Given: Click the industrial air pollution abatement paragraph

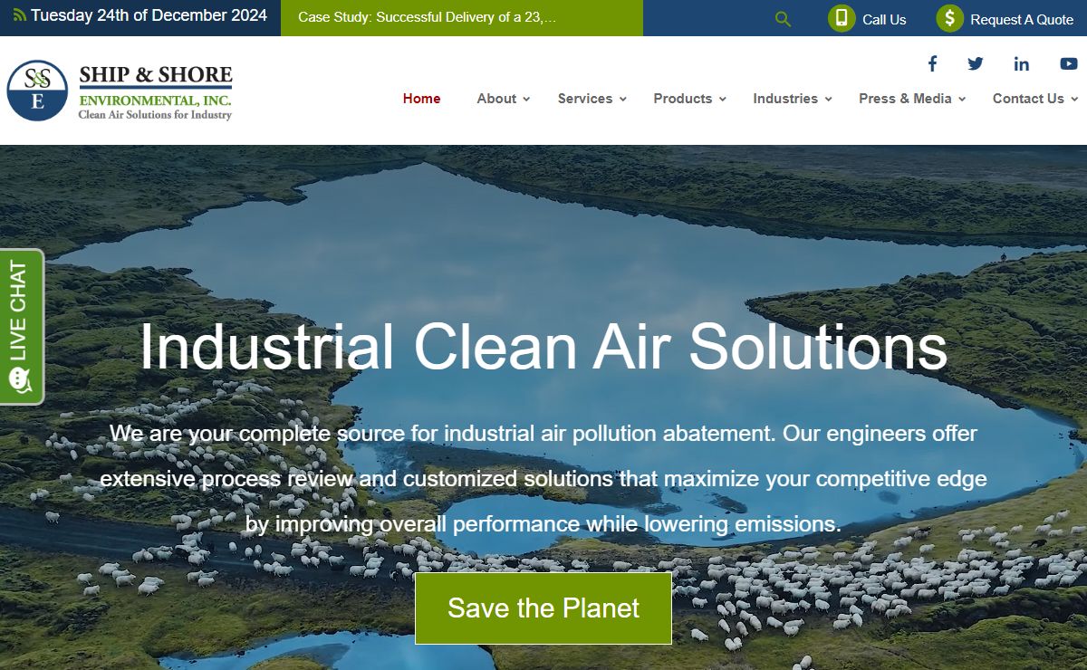Looking at the screenshot, I should [x=543, y=478].
